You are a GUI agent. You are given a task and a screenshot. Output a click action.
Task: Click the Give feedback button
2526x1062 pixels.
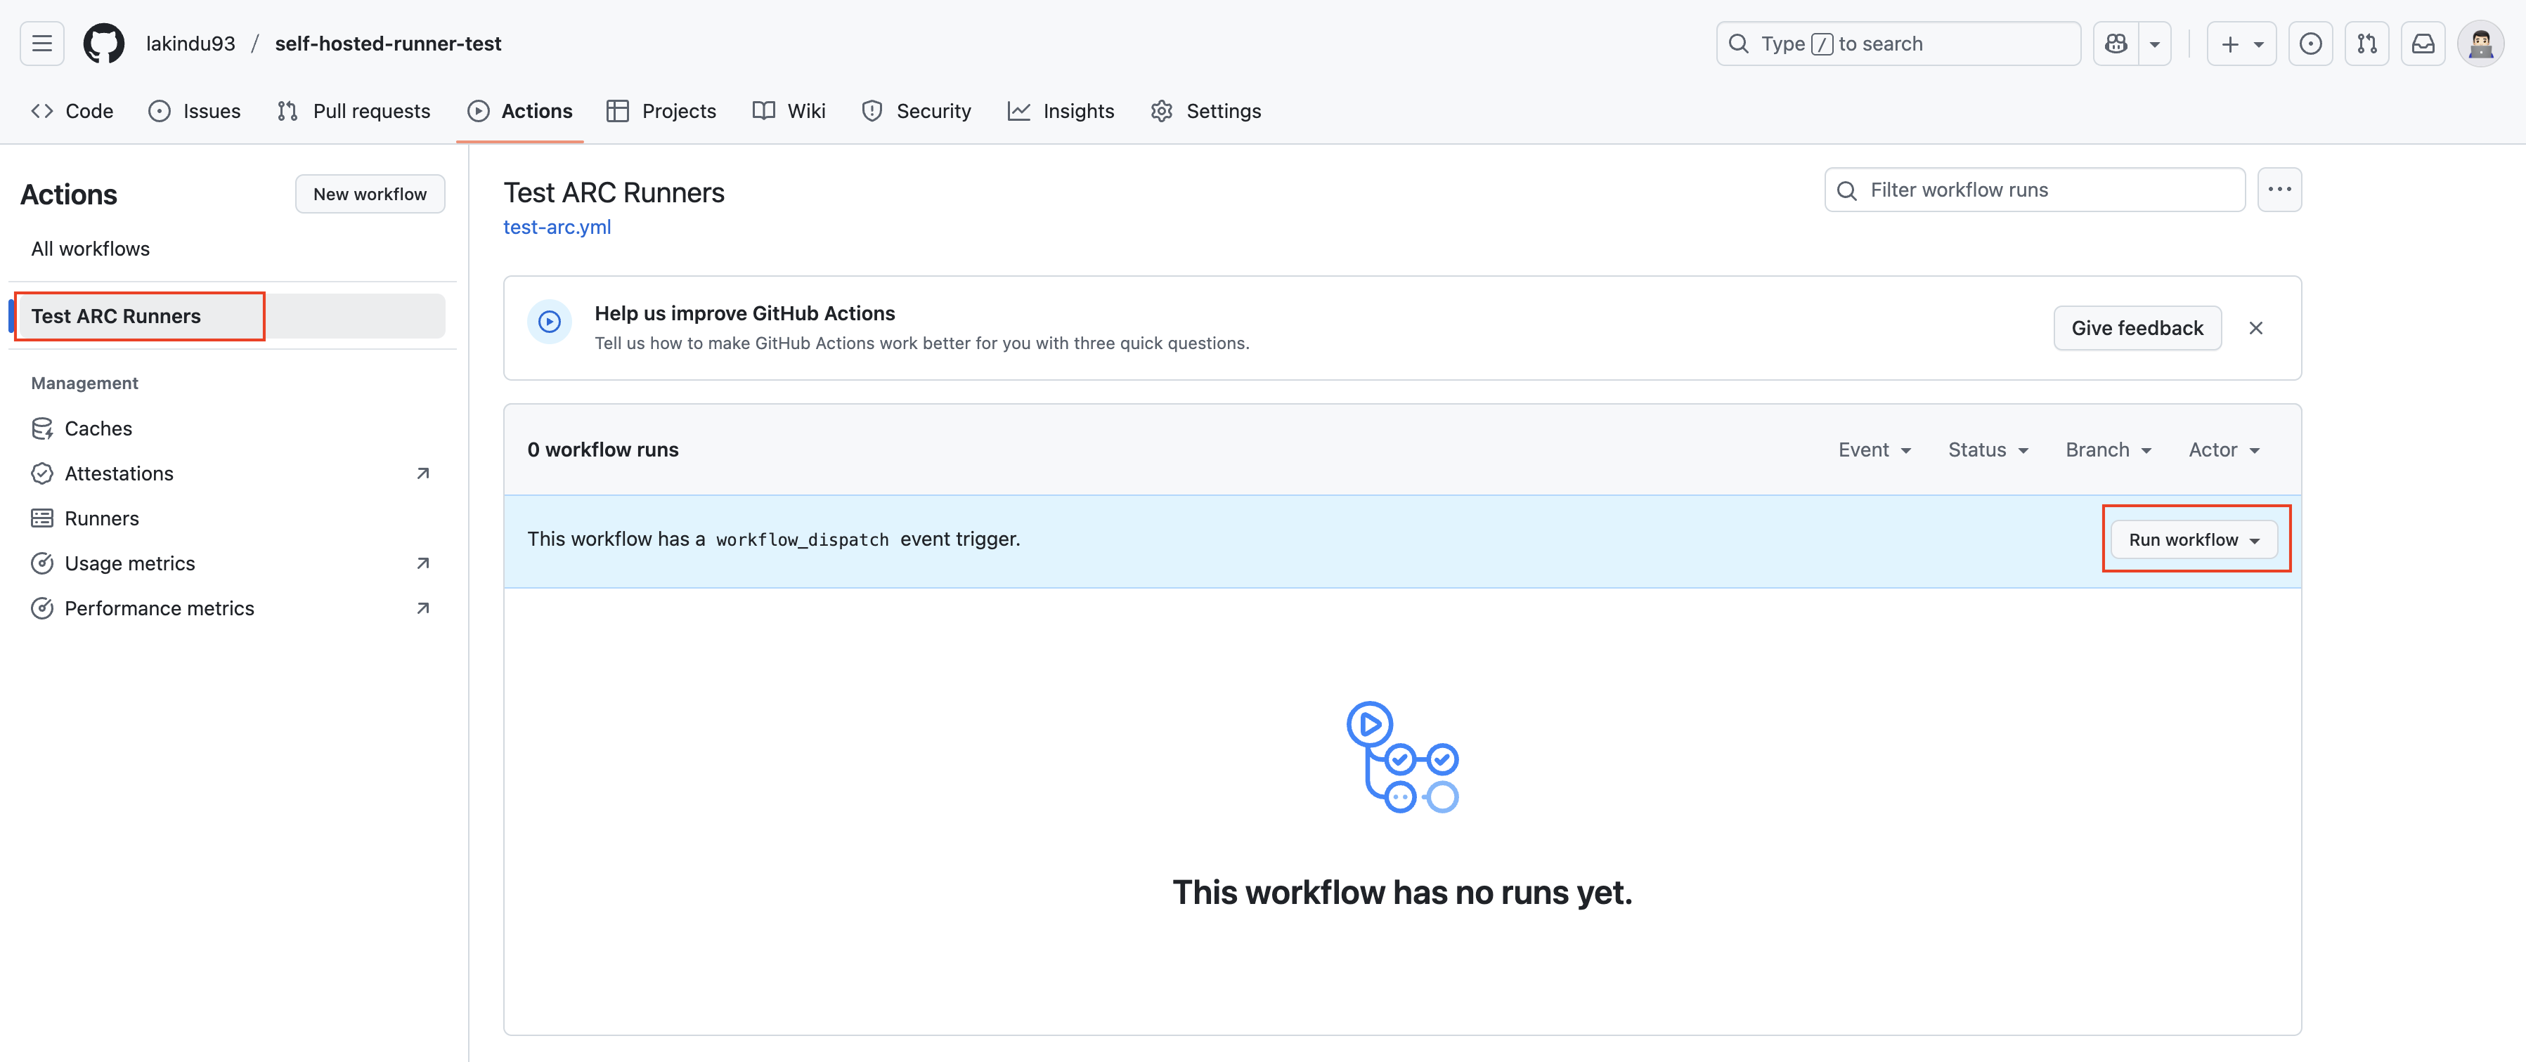click(2138, 328)
